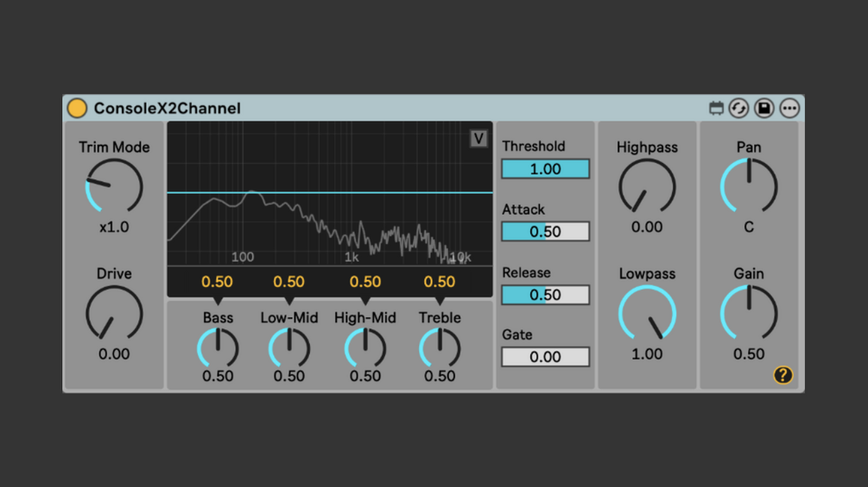The image size is (868, 487).
Task: Click the 100 frequency label in spectrum
Action: pos(243,258)
